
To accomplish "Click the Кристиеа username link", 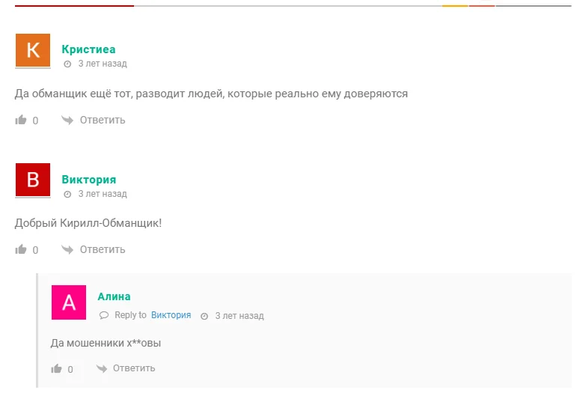I will [x=88, y=49].
